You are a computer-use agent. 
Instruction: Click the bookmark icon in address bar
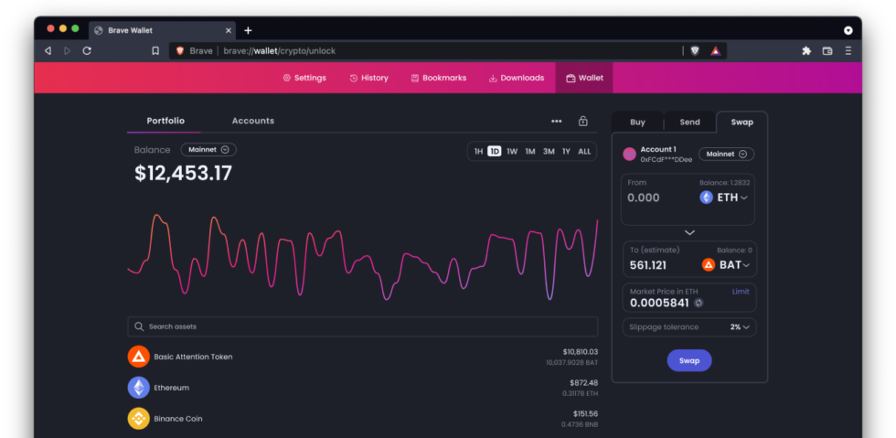pos(155,51)
